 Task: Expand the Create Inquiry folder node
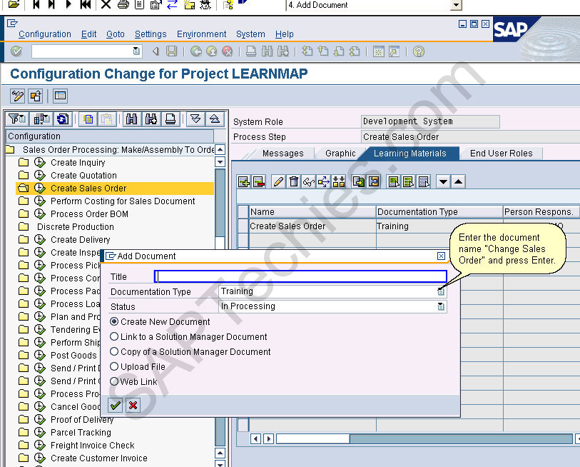pos(24,163)
